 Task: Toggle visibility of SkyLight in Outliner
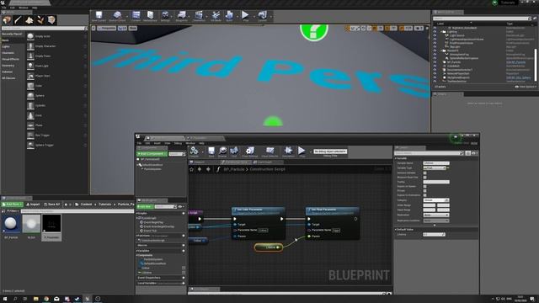[435, 47]
